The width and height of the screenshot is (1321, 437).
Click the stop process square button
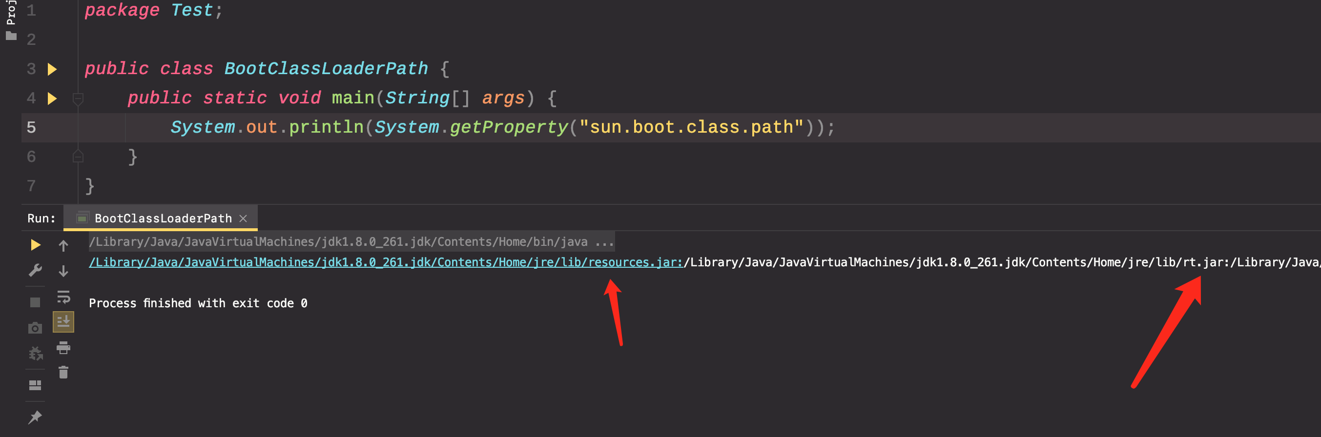(35, 302)
